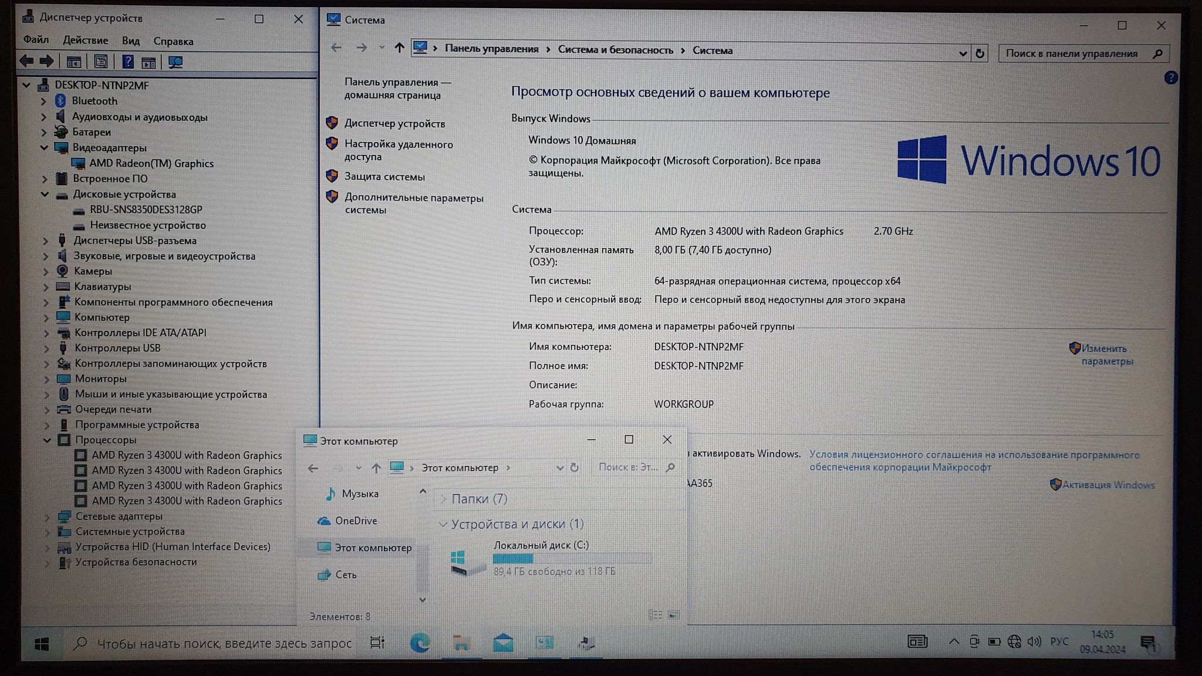Click Scan for hardware changes toolbar icon
The height and width of the screenshot is (676, 1202).
point(175,62)
